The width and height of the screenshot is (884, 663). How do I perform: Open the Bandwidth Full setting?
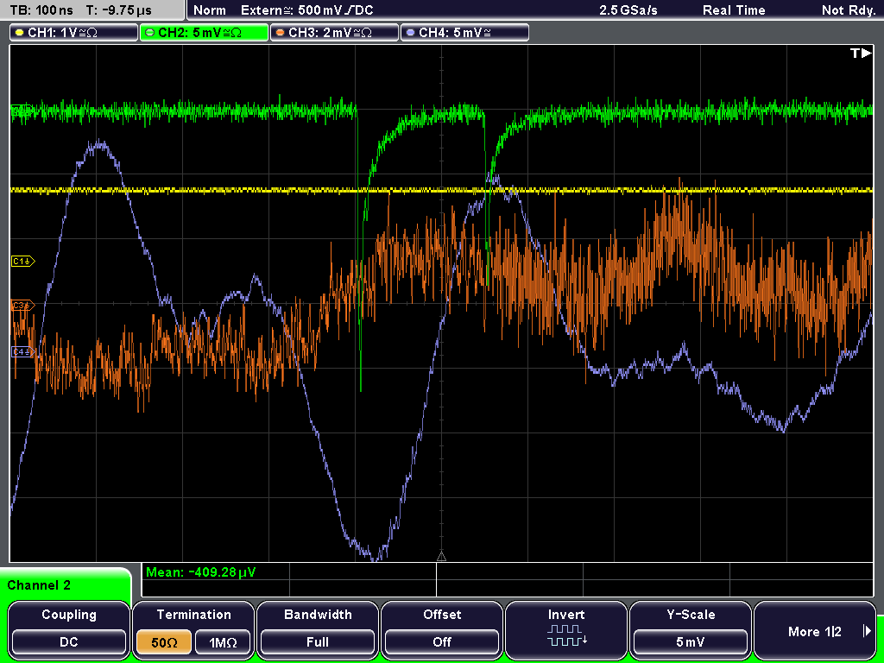[x=318, y=642]
